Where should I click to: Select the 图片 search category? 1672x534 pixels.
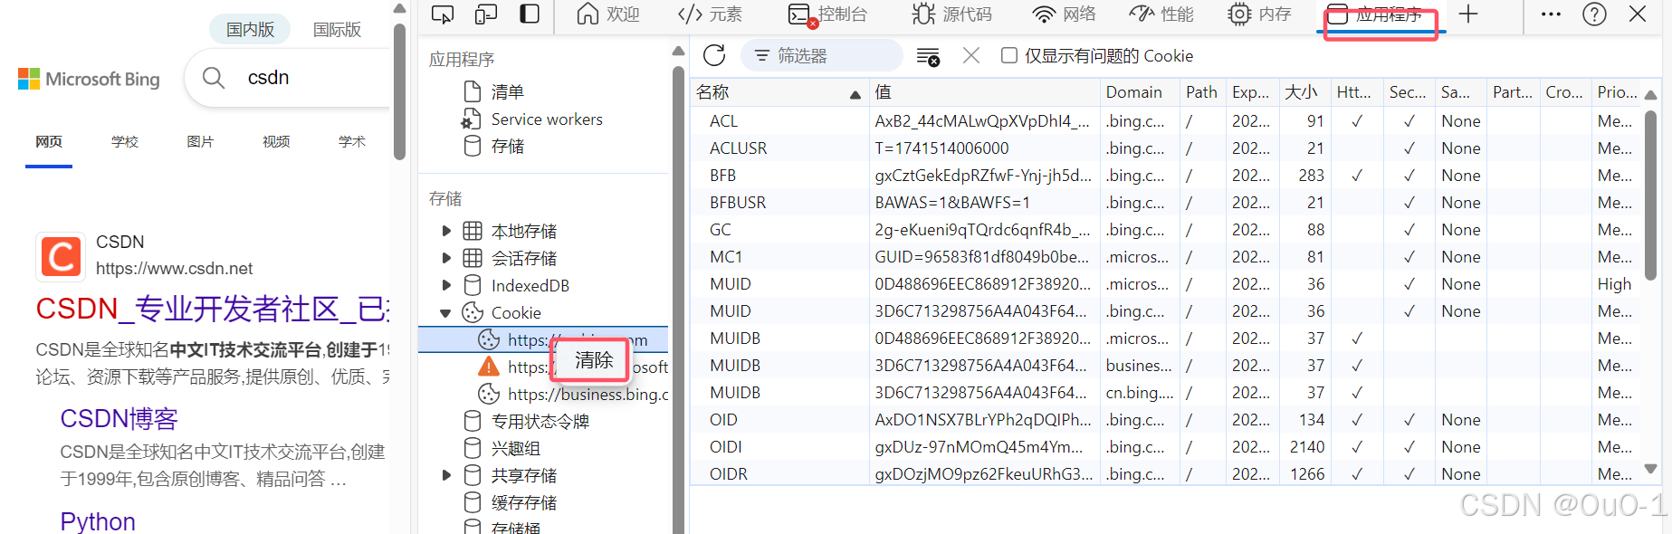click(200, 142)
